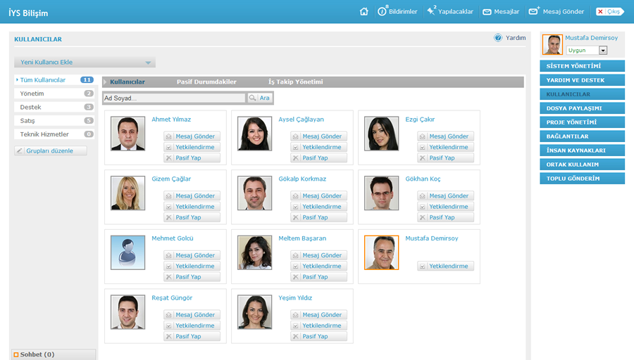The width and height of the screenshot is (634, 360).
Task: Expand the Yeni Kullanıcı Ekle dropdown
Action: [x=148, y=63]
